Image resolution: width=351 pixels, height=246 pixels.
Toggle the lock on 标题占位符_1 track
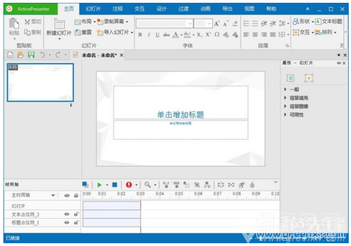tap(76, 223)
